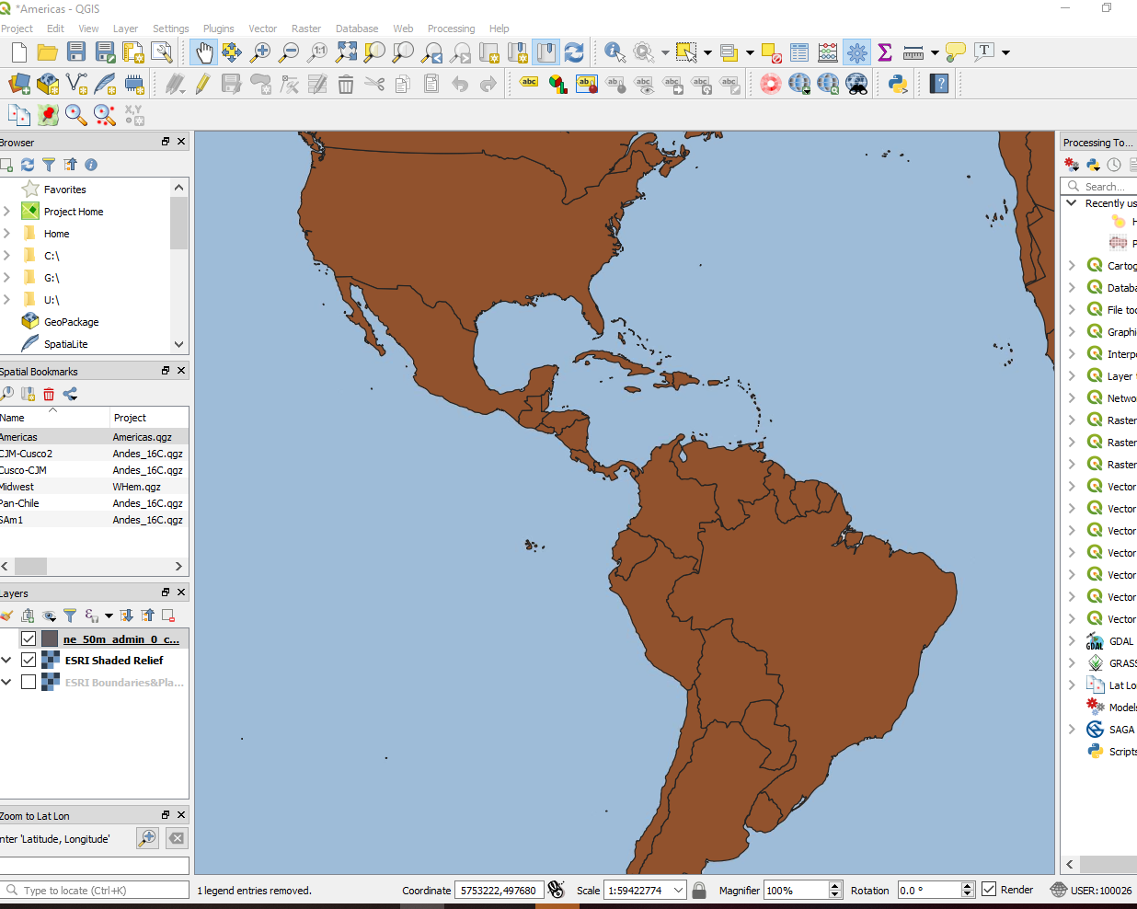Open the attribute table icon
This screenshot has height=909, width=1137.
coord(799,52)
